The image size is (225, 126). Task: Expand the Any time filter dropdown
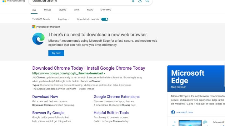pyautogui.click(x=64, y=19)
